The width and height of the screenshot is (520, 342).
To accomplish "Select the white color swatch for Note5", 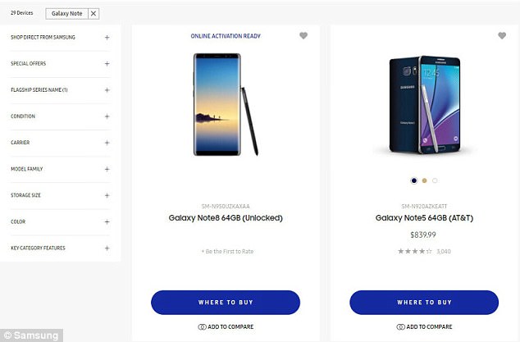I will pyautogui.click(x=435, y=180).
